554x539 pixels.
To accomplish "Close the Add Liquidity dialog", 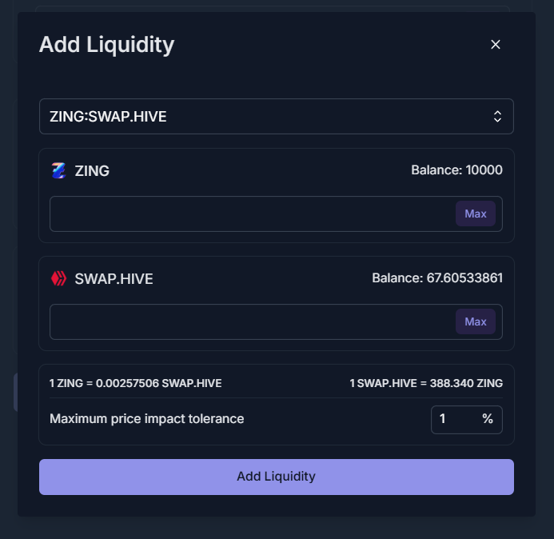I will [x=496, y=45].
